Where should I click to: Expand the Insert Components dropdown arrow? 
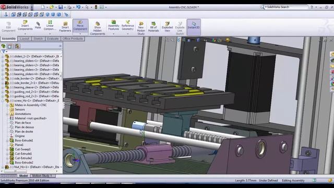point(25,34)
